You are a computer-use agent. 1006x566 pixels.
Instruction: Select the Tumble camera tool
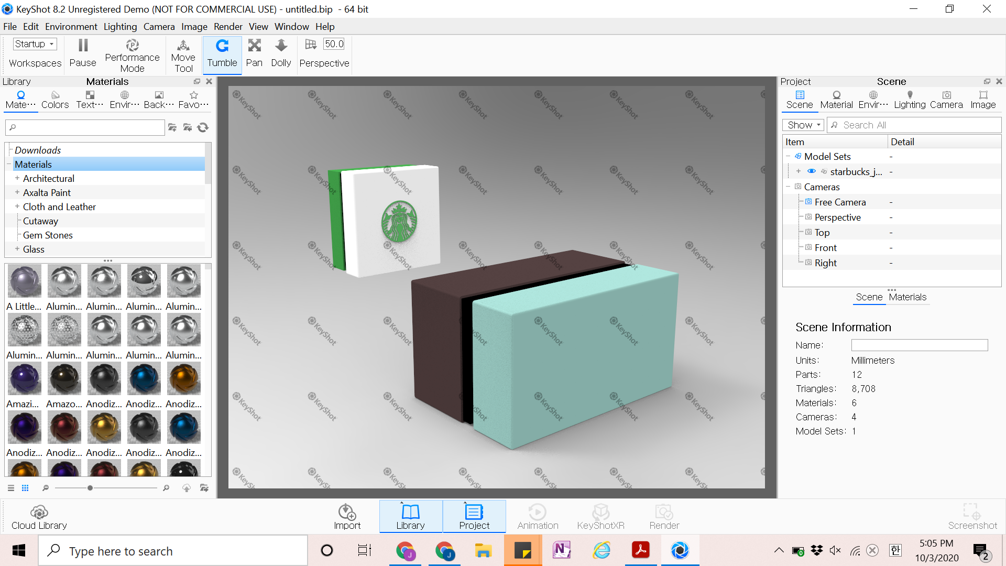coord(222,54)
